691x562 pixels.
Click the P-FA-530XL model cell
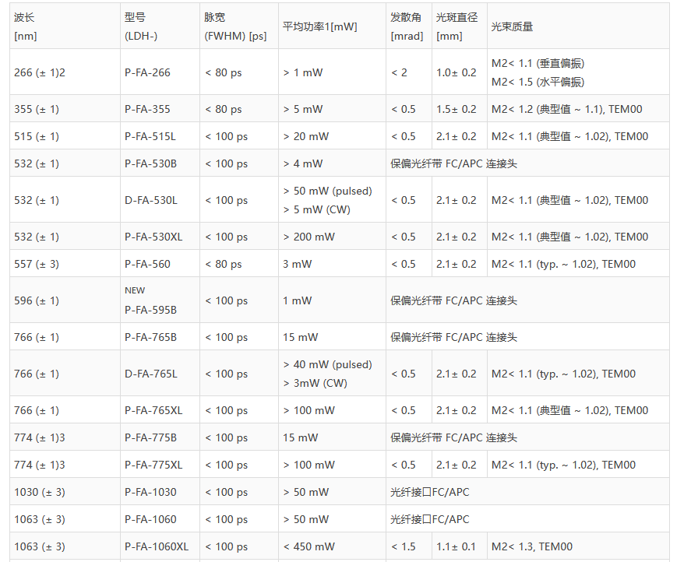[153, 237]
